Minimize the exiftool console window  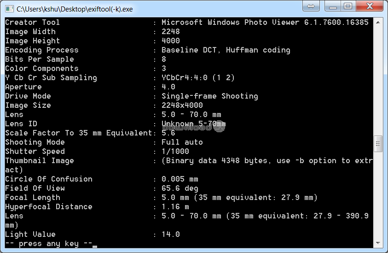[x=333, y=6]
